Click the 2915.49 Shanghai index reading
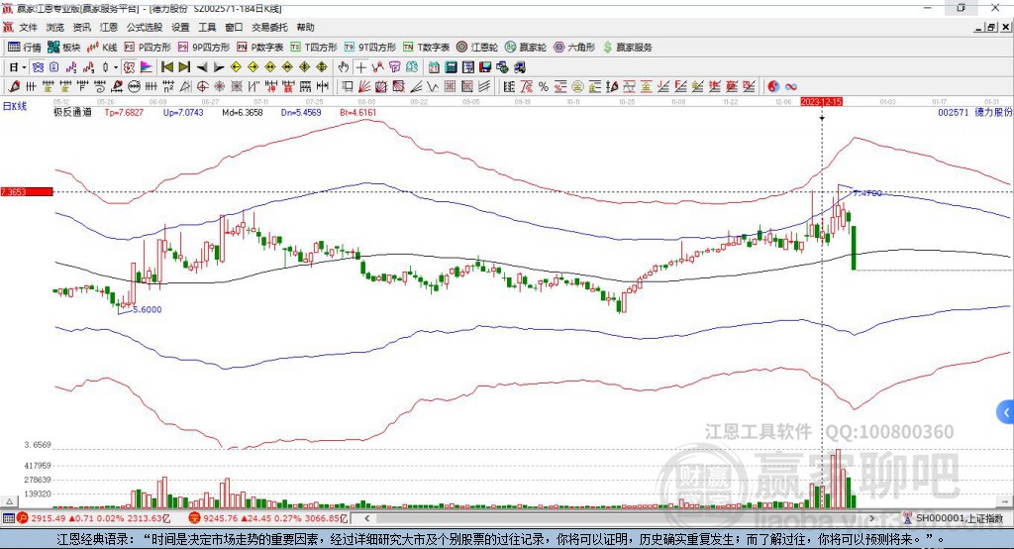Viewport: 1014px width, 549px height. tap(48, 518)
